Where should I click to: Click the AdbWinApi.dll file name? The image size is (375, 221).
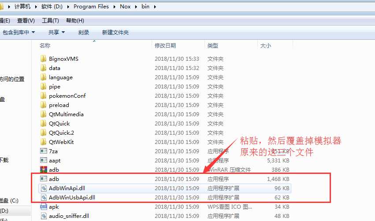(67, 188)
